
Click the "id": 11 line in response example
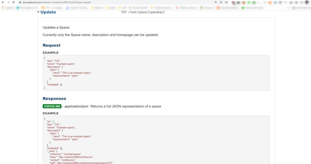(x=51, y=122)
